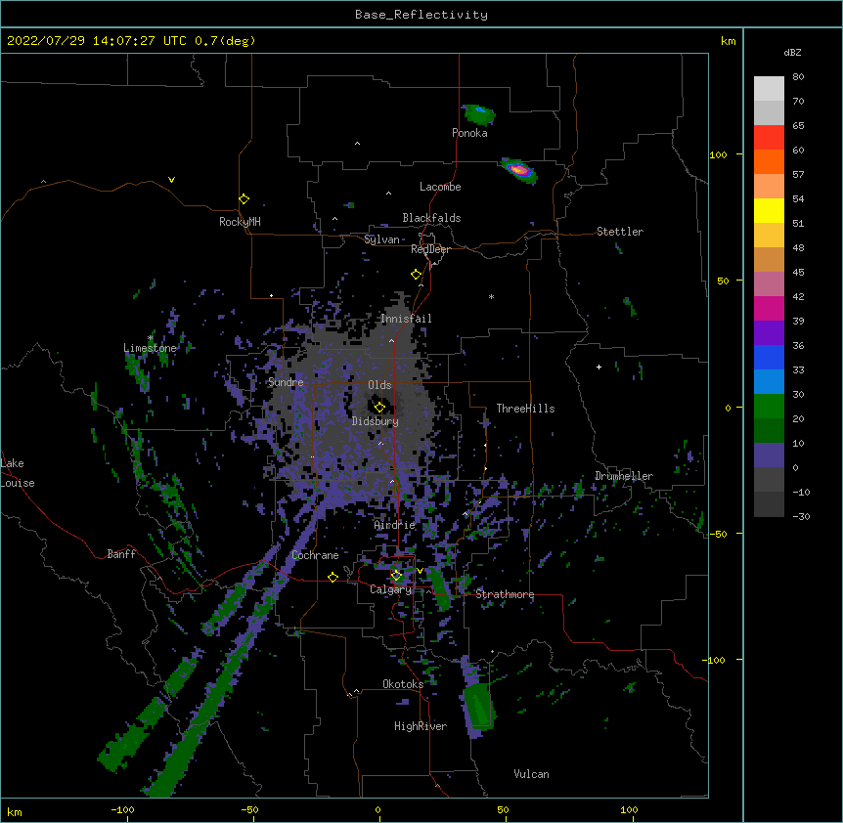Image resolution: width=843 pixels, height=823 pixels.
Task: Click the 80 value on the dBZ scale
Action: [x=798, y=77]
